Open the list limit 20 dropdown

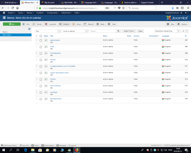185,31
